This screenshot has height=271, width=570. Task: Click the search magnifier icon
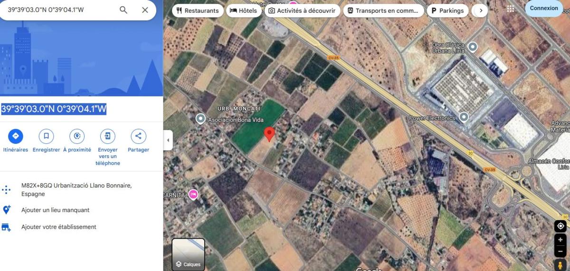[x=123, y=10]
